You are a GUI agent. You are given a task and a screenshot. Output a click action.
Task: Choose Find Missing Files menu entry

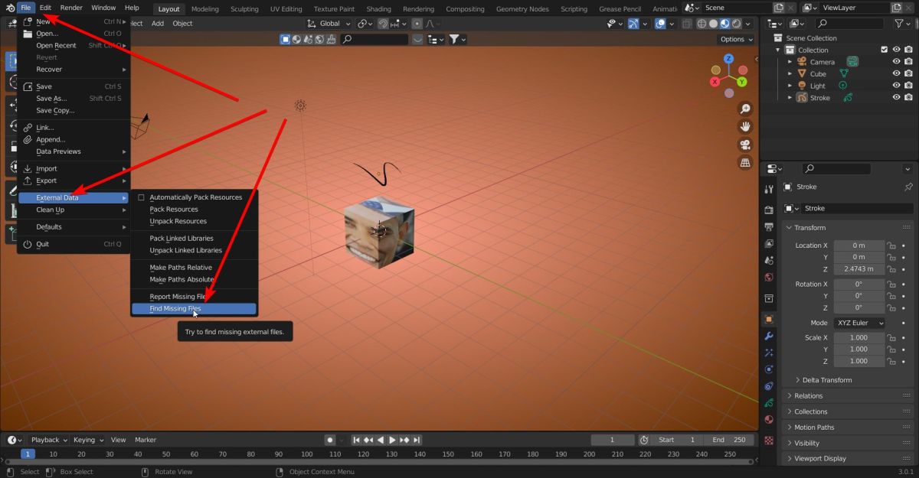coord(194,308)
